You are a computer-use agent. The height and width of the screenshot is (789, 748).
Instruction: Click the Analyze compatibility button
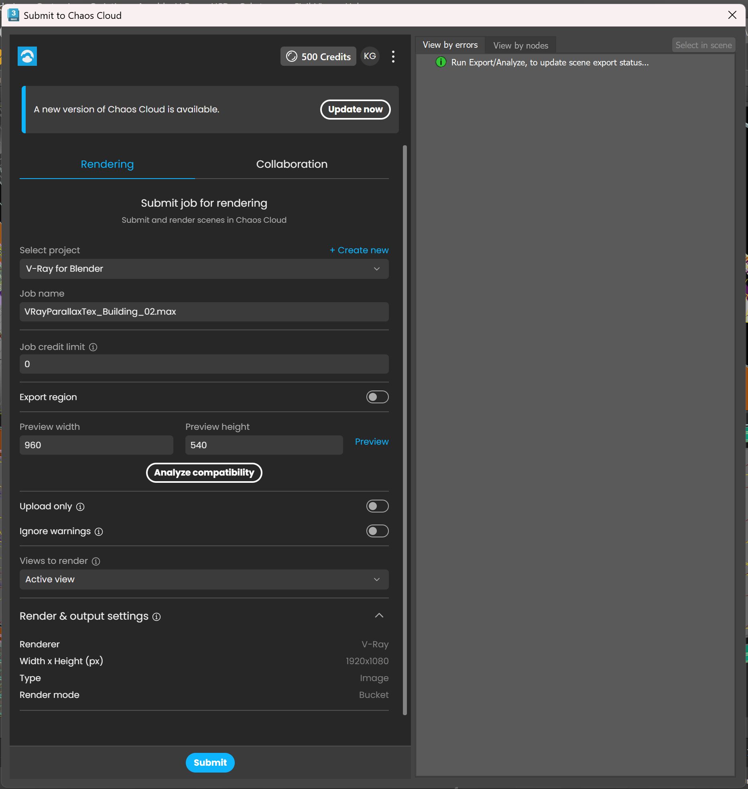pyautogui.click(x=204, y=473)
